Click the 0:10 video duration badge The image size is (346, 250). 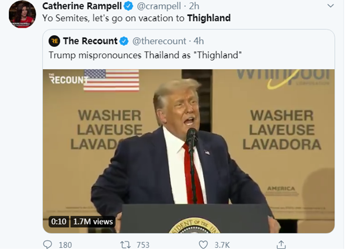(x=59, y=221)
